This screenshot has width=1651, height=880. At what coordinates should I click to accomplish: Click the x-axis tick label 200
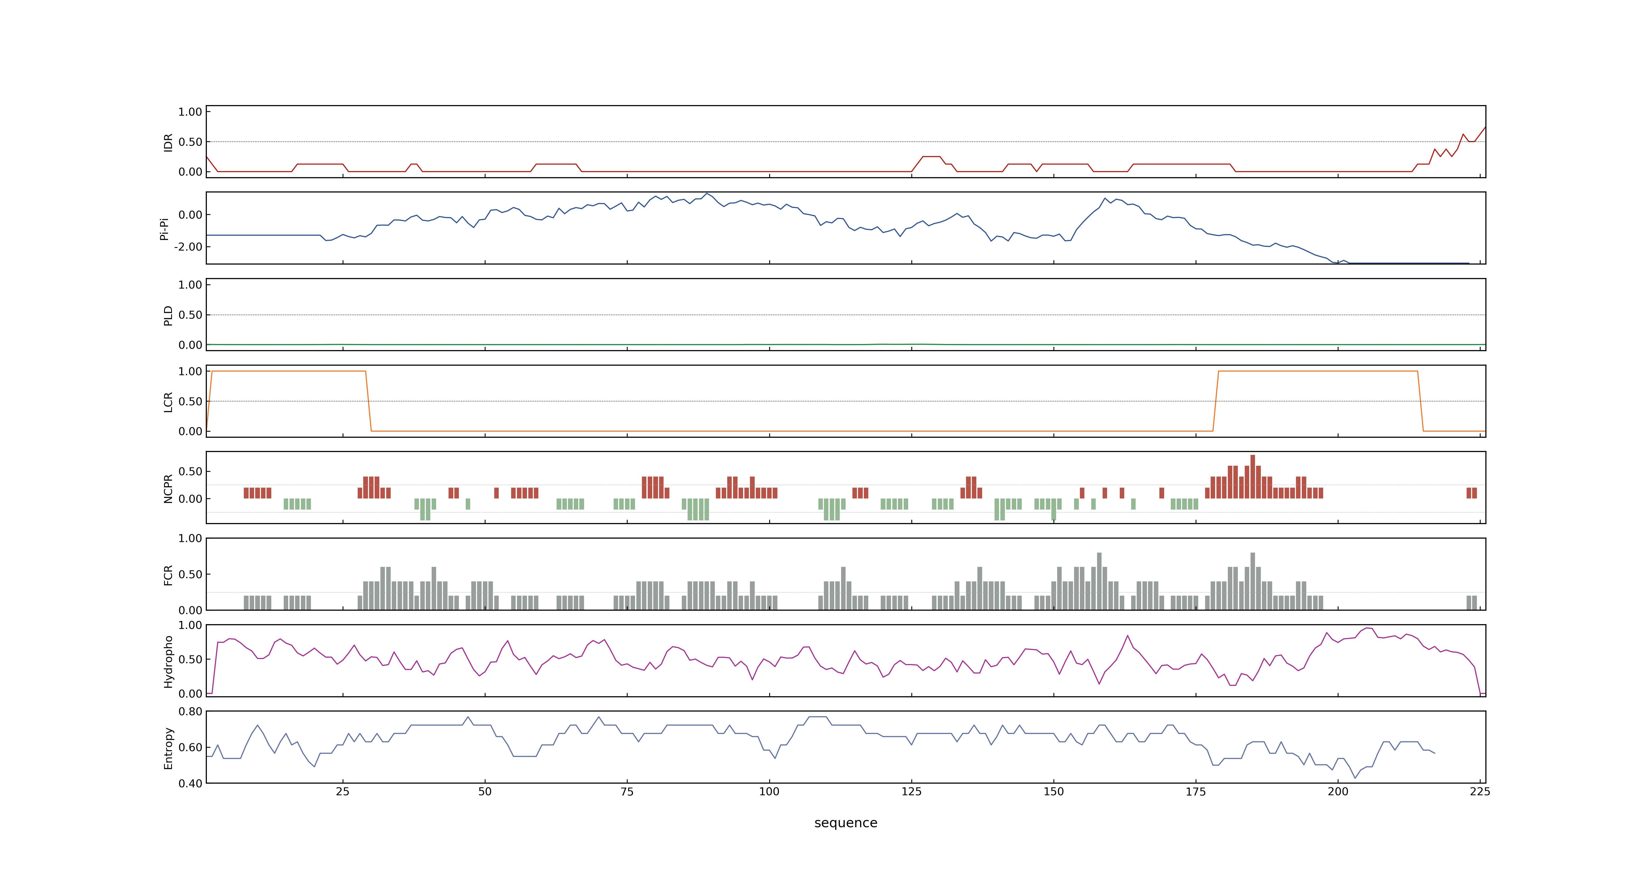click(x=1338, y=791)
